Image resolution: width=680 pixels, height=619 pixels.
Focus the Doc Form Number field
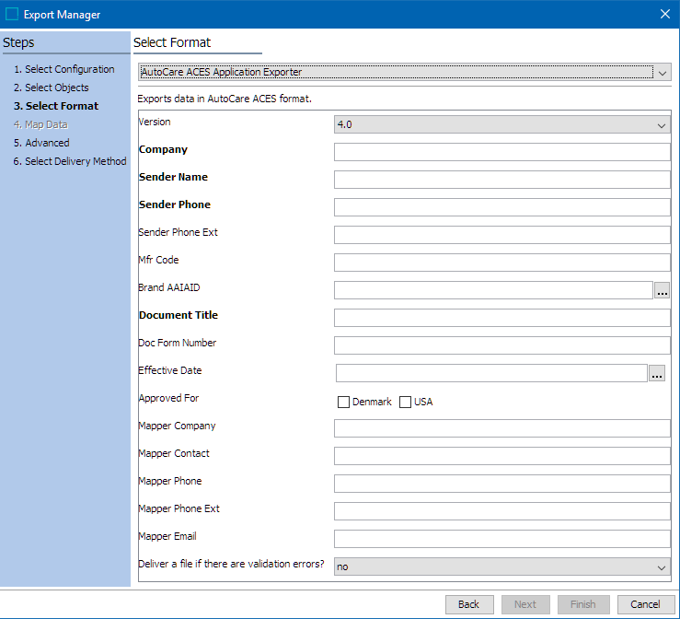point(502,345)
